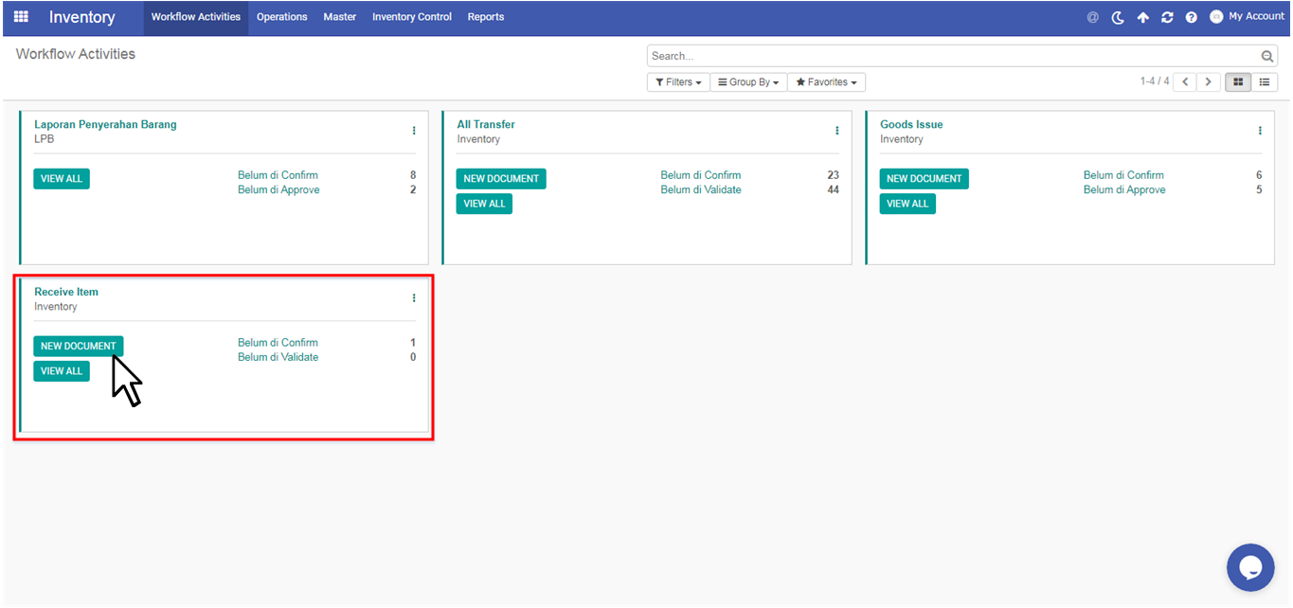Click View All in Laporan Penyerahan Barang
The width and height of the screenshot is (1293, 608).
click(x=62, y=178)
